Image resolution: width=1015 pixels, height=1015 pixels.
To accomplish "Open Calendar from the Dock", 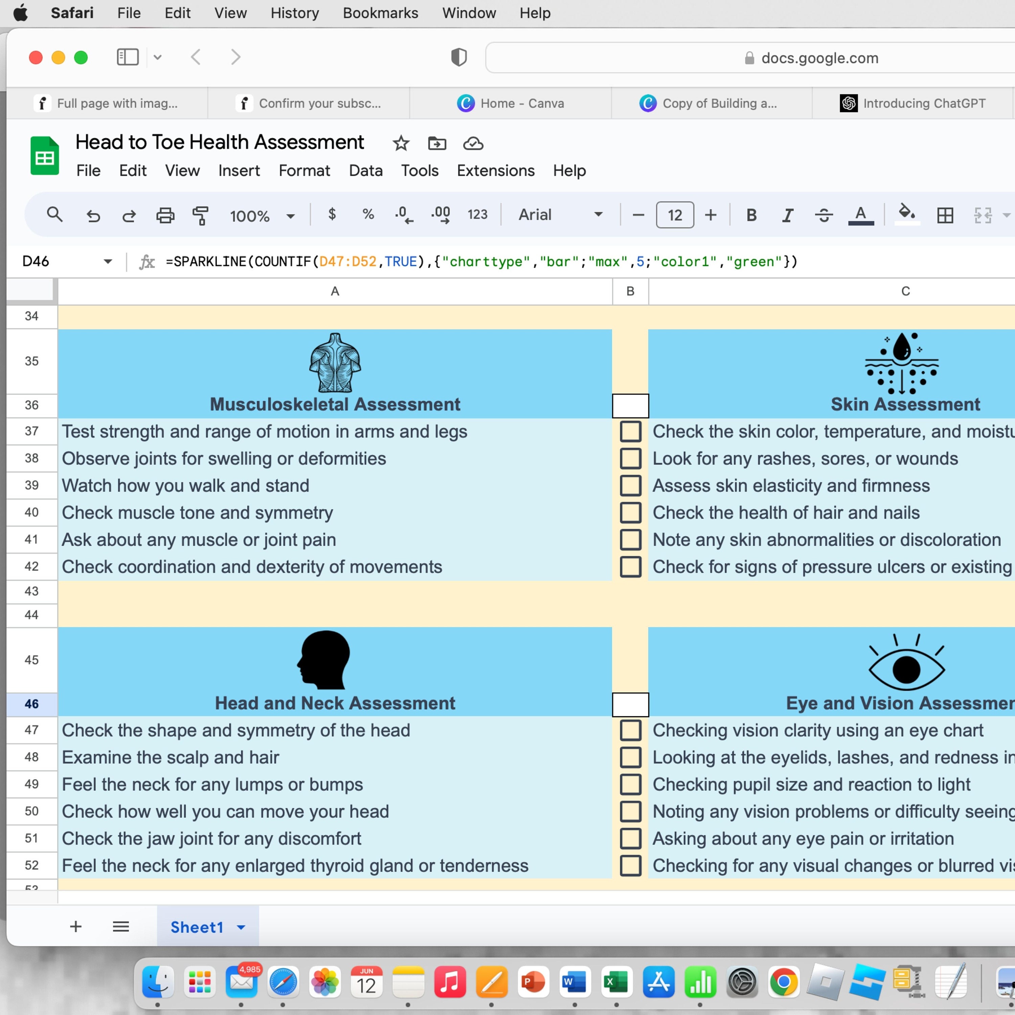I will 366,982.
